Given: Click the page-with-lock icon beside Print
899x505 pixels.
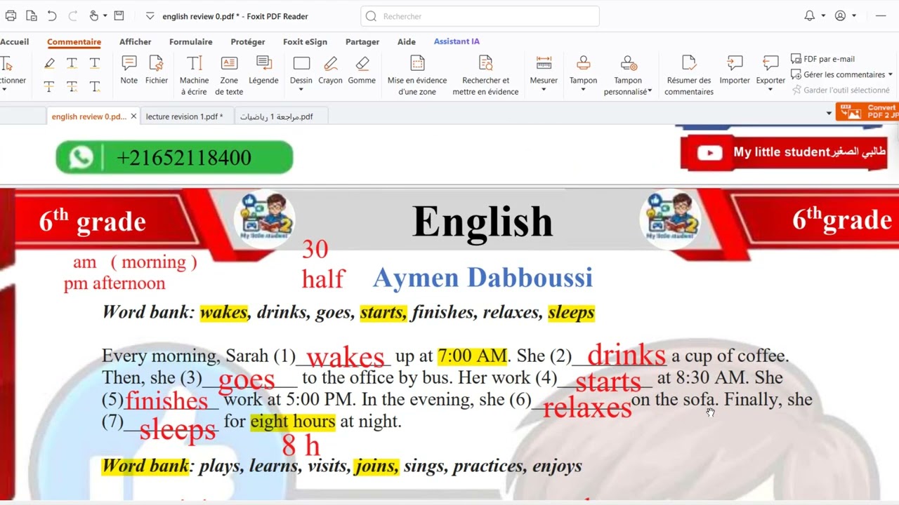Looking at the screenshot, I should (x=32, y=15).
